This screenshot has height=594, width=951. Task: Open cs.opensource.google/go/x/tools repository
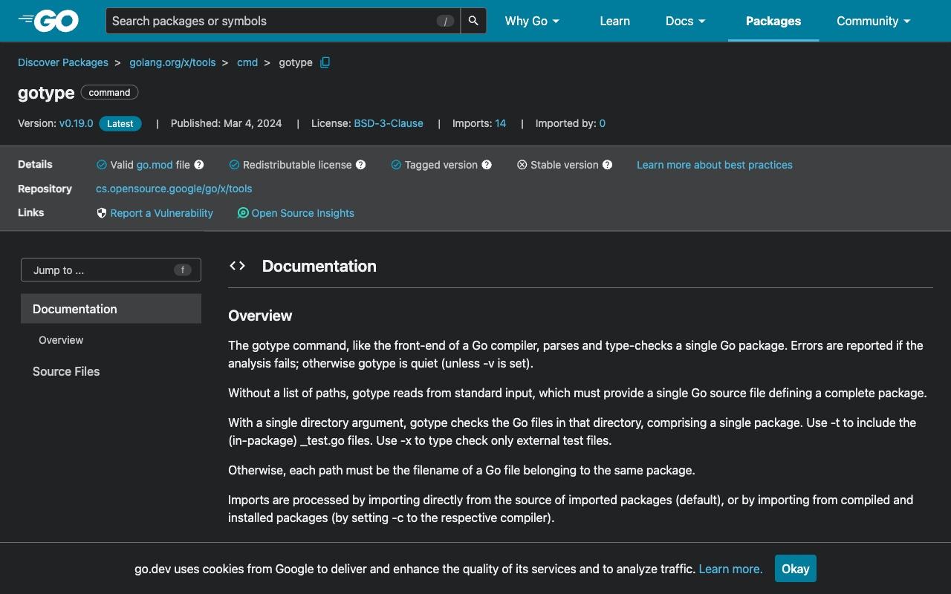[x=174, y=189]
